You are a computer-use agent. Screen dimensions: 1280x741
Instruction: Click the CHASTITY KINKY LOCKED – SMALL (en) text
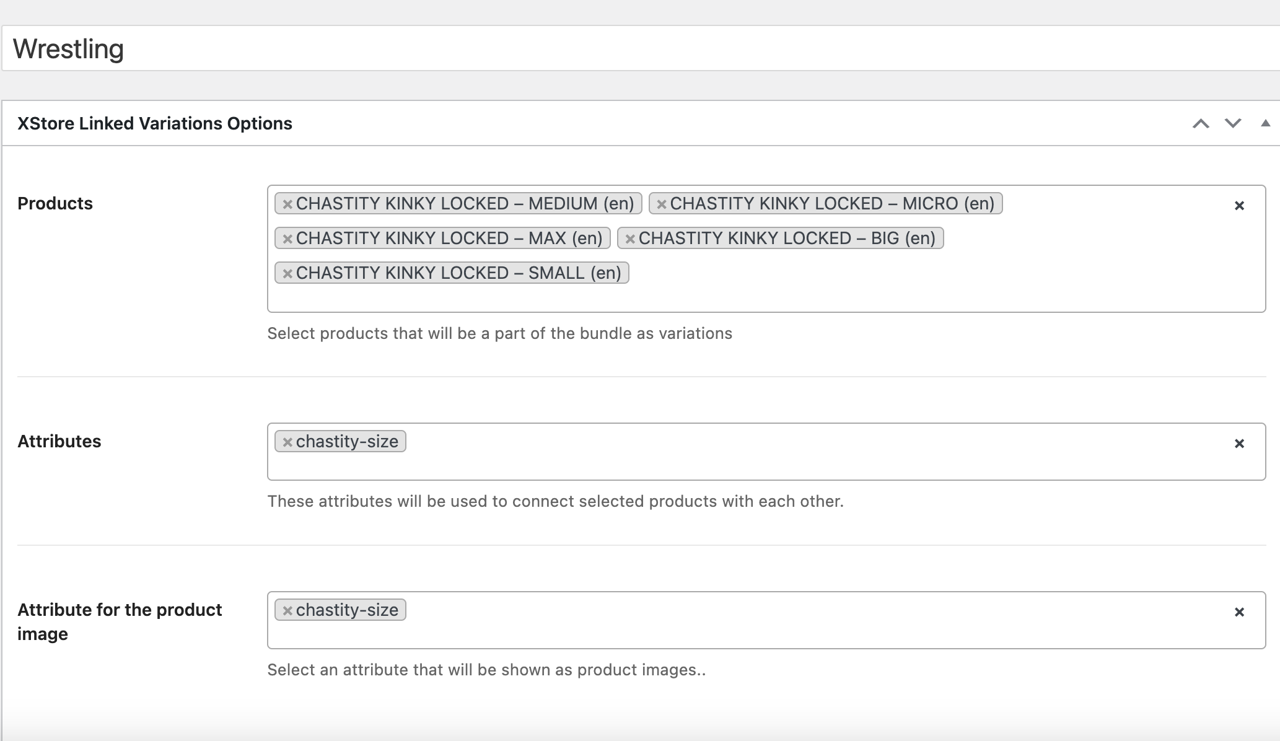(x=458, y=273)
